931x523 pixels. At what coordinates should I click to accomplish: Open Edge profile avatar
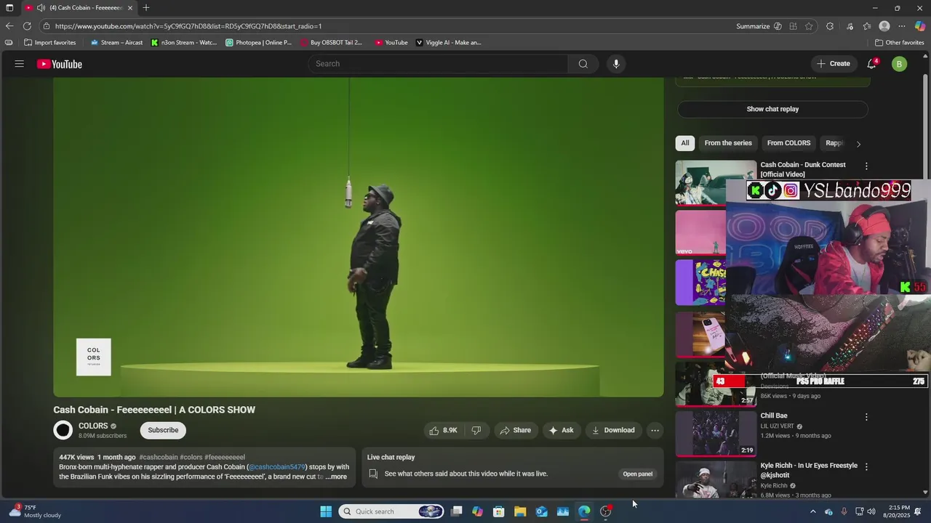(x=884, y=26)
